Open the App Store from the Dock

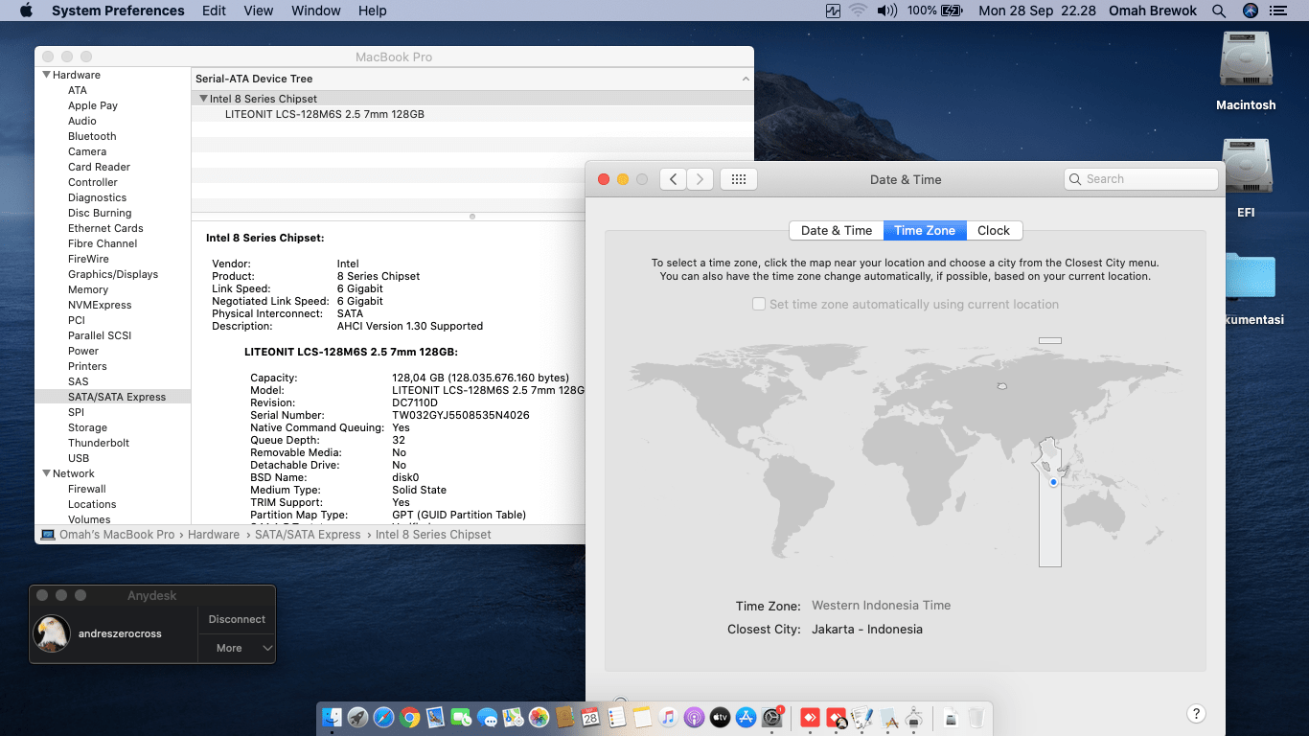745,717
